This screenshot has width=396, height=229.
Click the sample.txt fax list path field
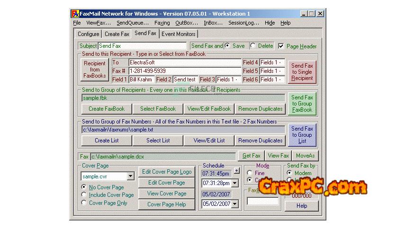point(183,130)
